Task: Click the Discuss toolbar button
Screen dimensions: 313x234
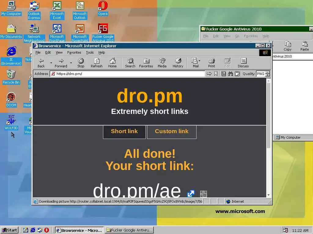Action: pyautogui.click(x=243, y=63)
